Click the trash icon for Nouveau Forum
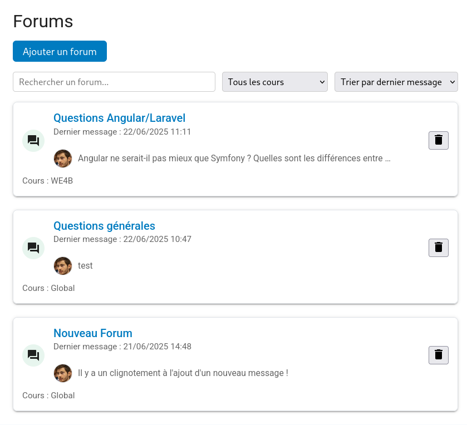 click(x=438, y=355)
